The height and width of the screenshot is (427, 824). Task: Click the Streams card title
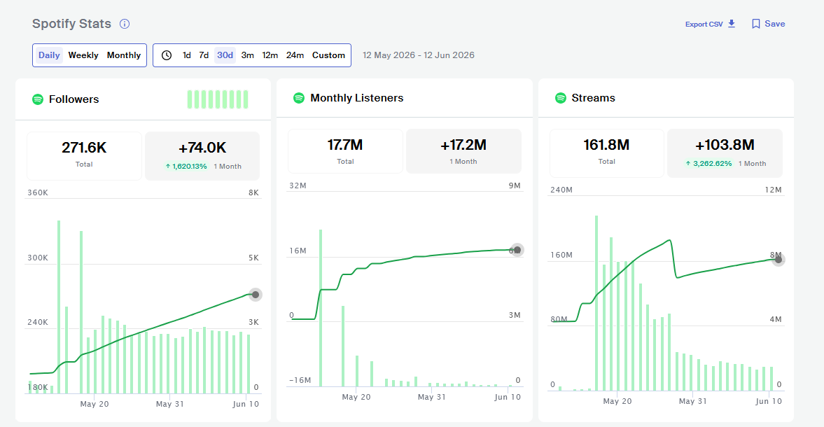593,98
